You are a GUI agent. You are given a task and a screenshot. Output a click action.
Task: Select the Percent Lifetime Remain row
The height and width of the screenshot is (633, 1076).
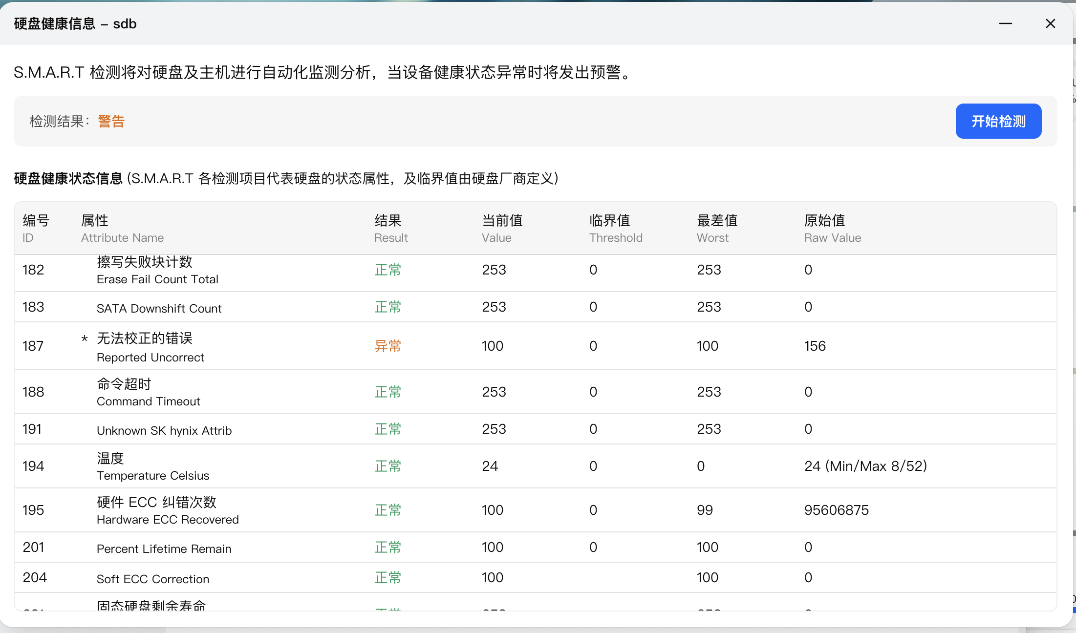[x=164, y=549]
